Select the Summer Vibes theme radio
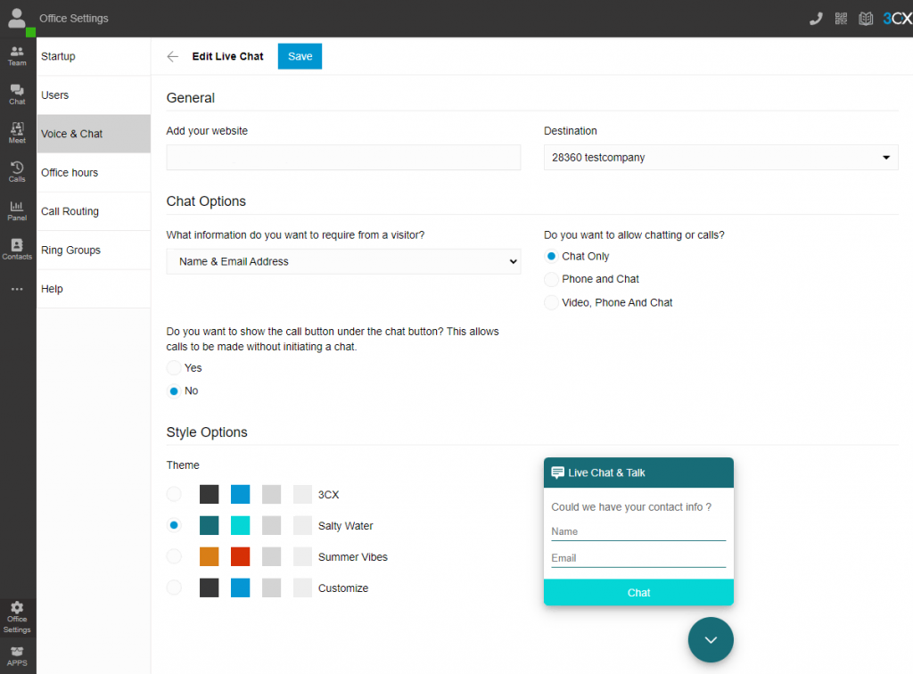Viewport: 913px width, 674px height. tap(174, 556)
